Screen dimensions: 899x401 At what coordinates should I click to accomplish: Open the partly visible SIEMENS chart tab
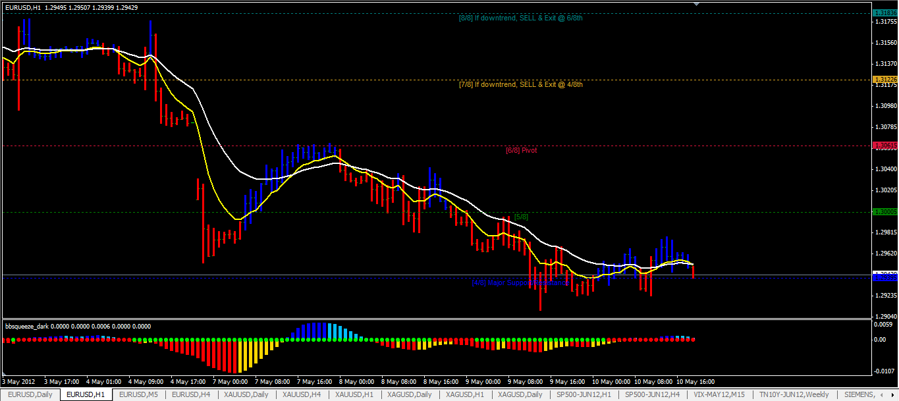(857, 394)
